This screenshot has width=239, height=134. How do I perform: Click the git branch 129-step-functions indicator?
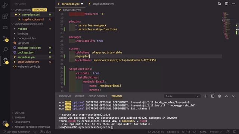[17, 132]
